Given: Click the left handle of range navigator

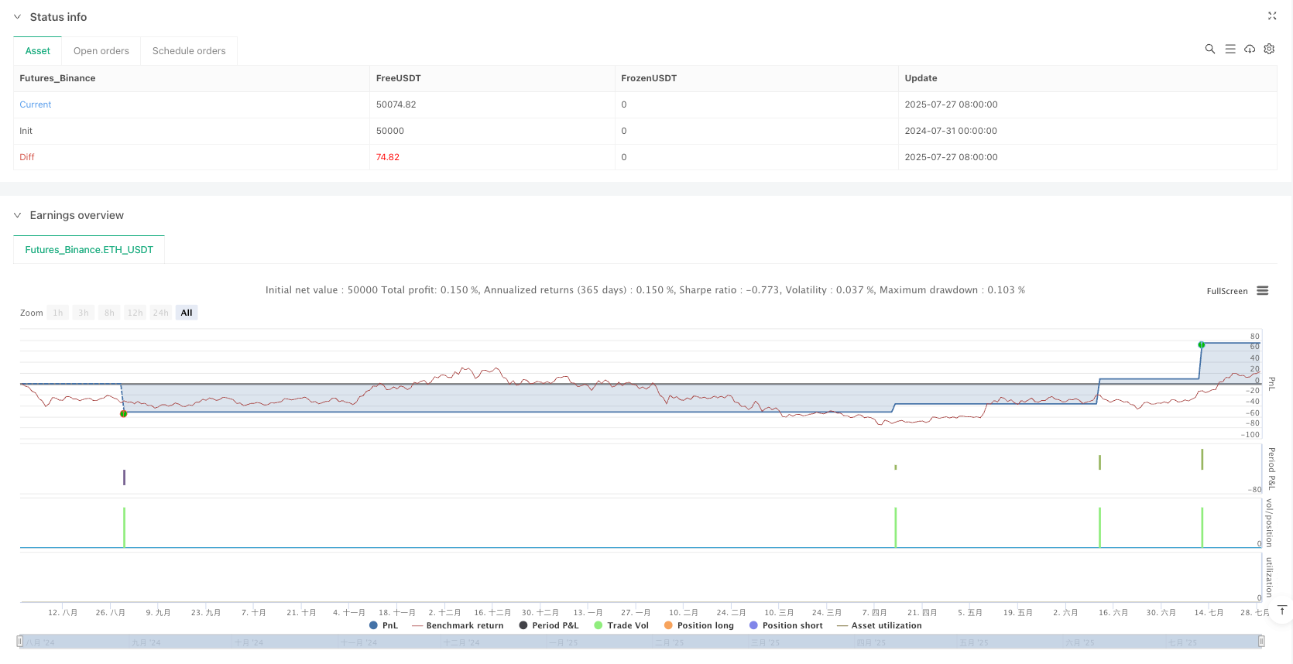Looking at the screenshot, I should point(19,641).
